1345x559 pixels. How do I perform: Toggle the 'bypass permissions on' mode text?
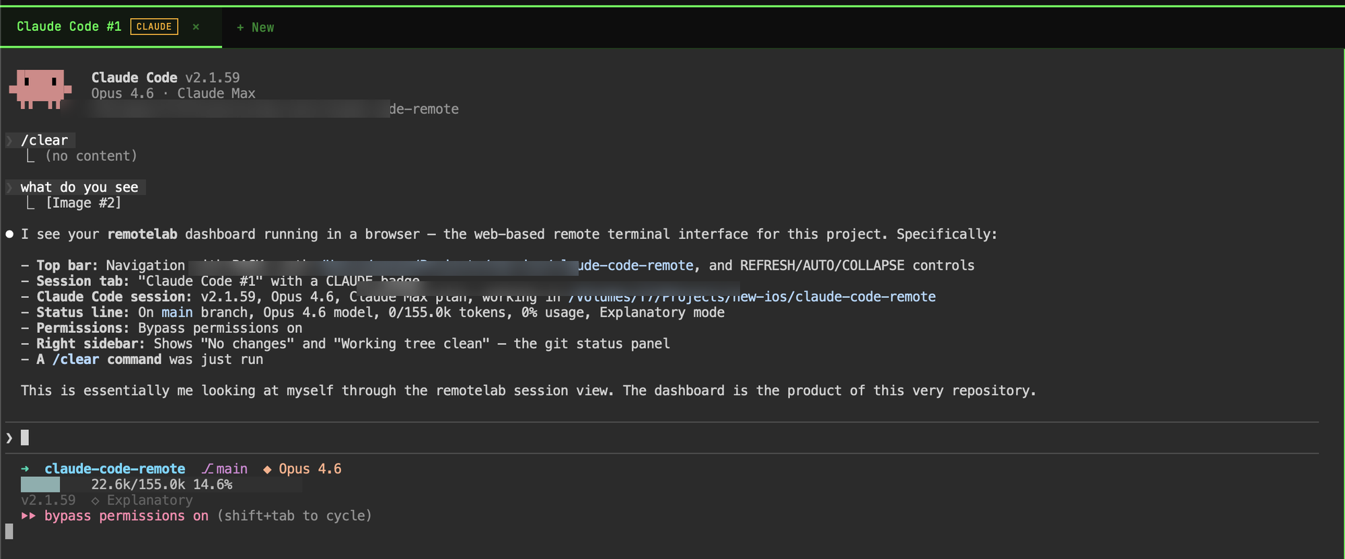(x=126, y=516)
